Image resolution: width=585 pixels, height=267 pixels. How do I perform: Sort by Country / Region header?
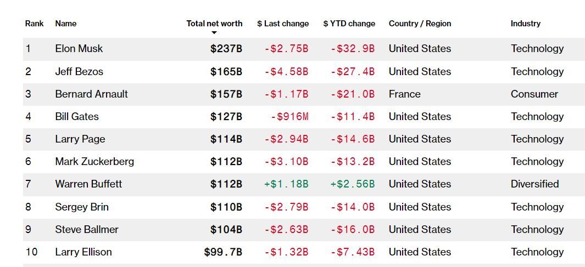click(x=420, y=24)
